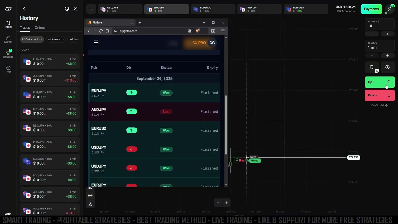Open a new browser tab
The image size is (398, 224).
tap(140, 22)
